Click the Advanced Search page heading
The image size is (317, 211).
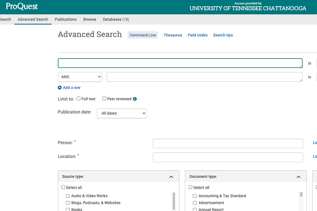(x=90, y=34)
